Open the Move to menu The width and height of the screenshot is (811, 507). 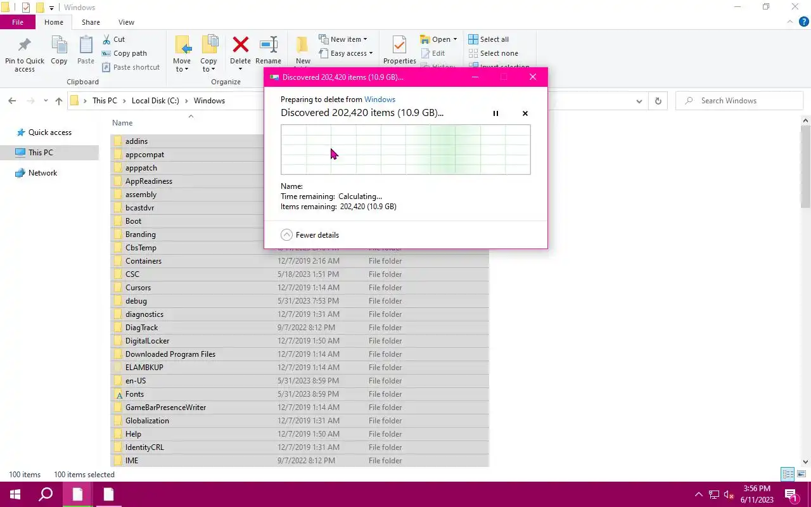182,54
